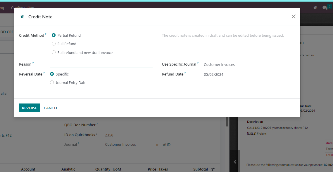333x172 pixels.
Task: Select Journal Entry Date option
Action: click(x=52, y=83)
